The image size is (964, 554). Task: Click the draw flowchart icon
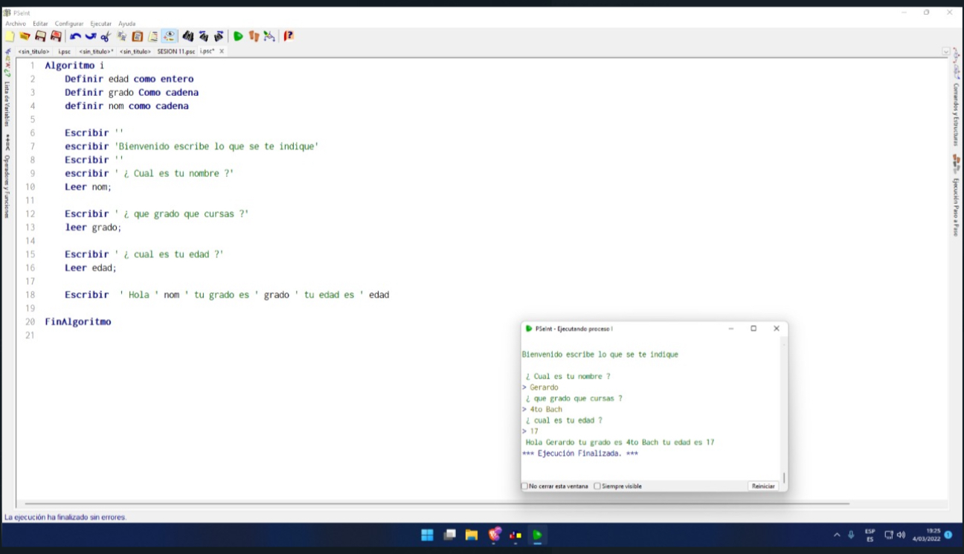[269, 36]
